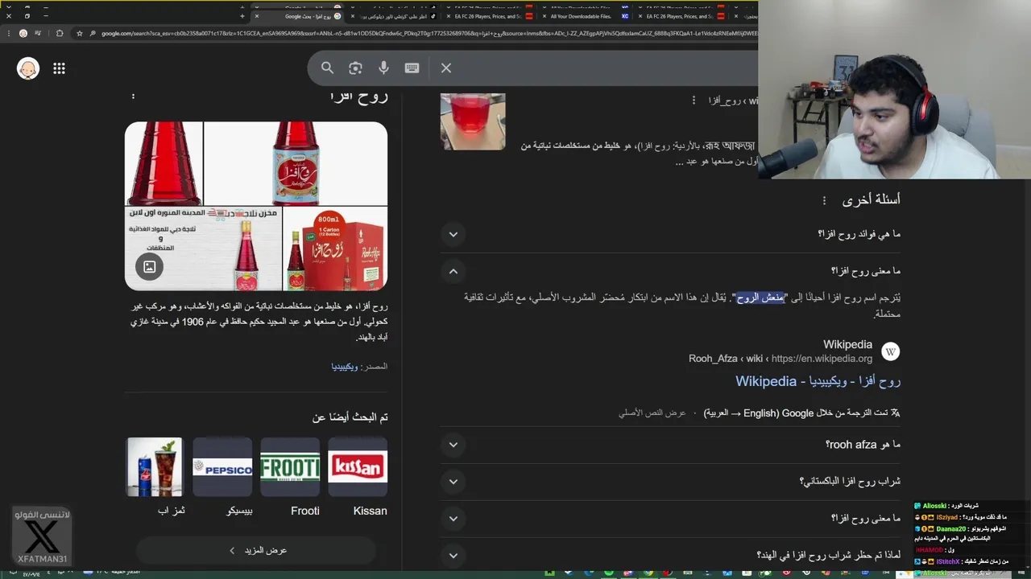Open بيبسيكو related search

(238, 511)
